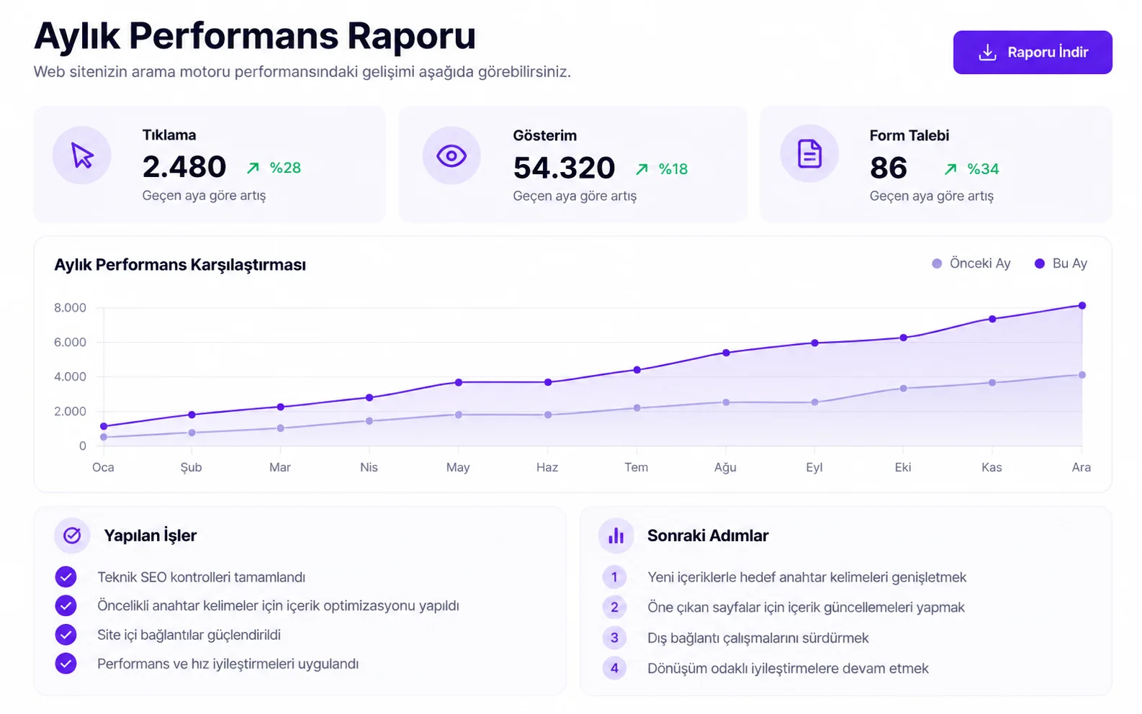Click the green arrow beside %34
This screenshot has height=714, width=1142.
pos(950,169)
